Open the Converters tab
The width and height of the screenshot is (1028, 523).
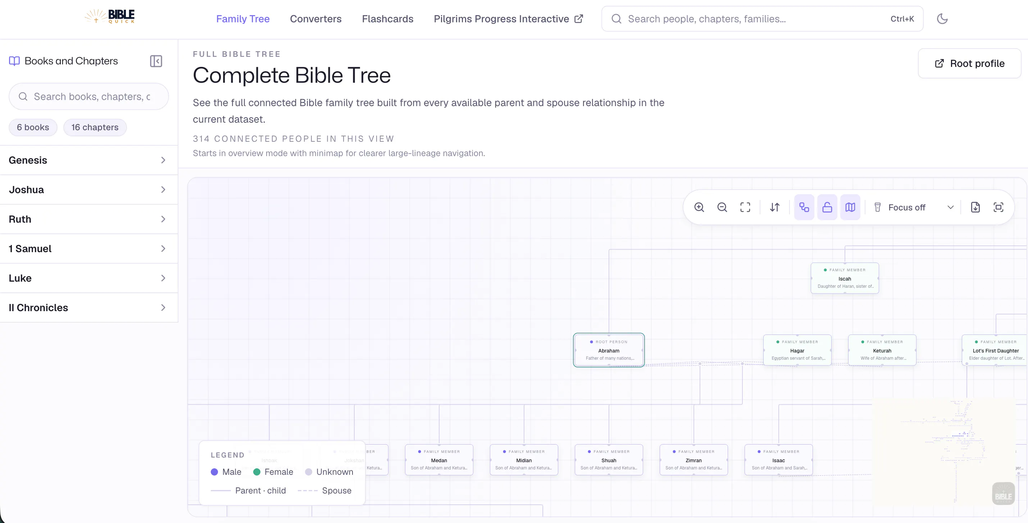point(316,19)
